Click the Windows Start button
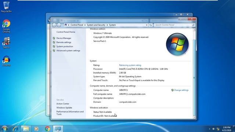Image resolution: width=235 pixels, height=132 pixels. click(x=4, y=129)
